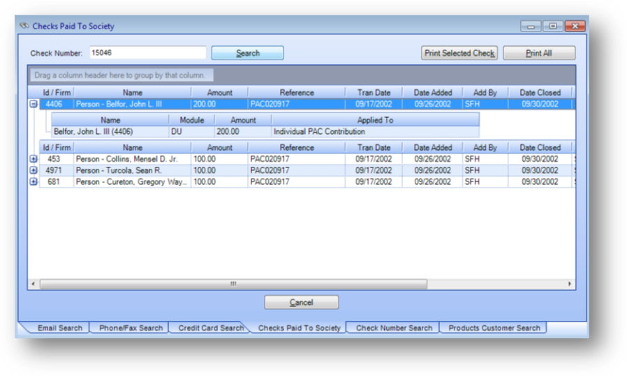Viewport: 627px width, 376px height.
Task: Open the Credit Card Search tab
Action: [x=211, y=328]
